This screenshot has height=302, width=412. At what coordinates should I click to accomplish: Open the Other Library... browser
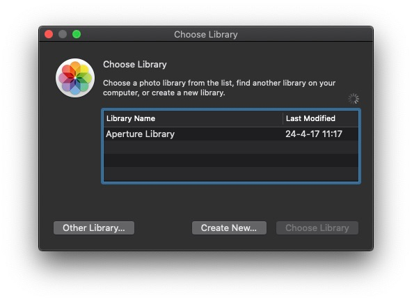coord(94,228)
